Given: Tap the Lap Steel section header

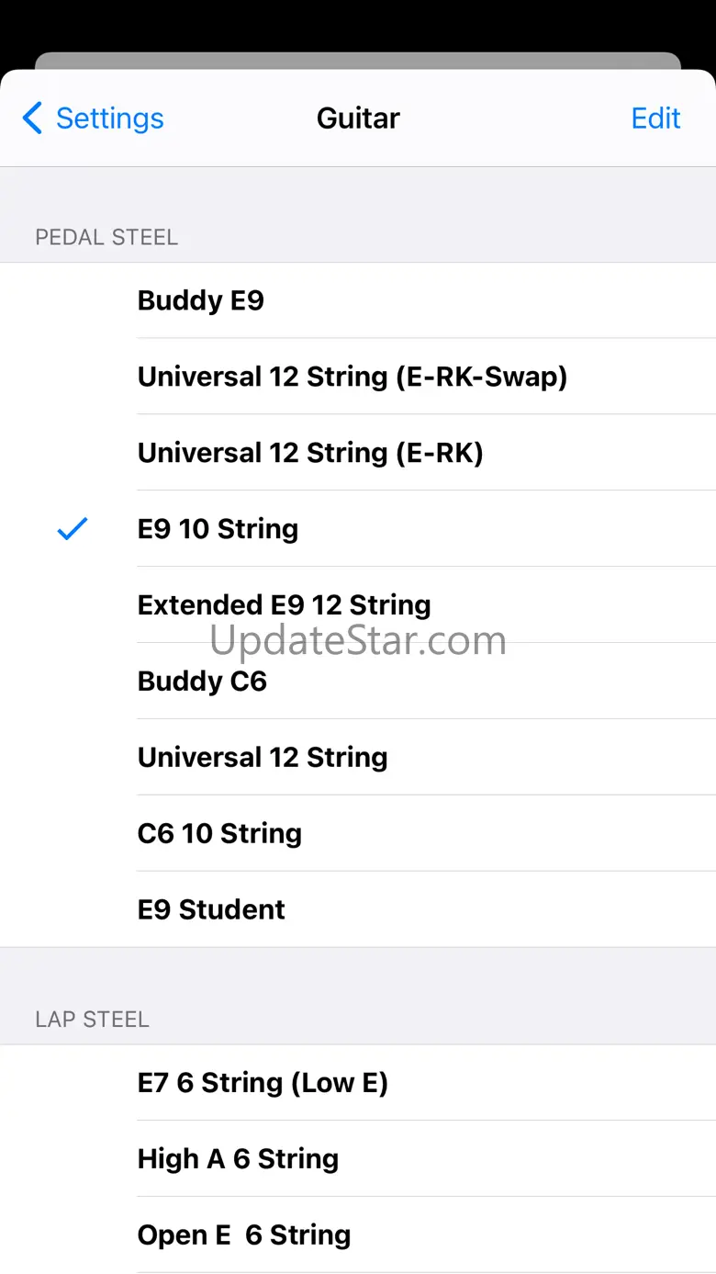Looking at the screenshot, I should pyautogui.click(x=92, y=1020).
